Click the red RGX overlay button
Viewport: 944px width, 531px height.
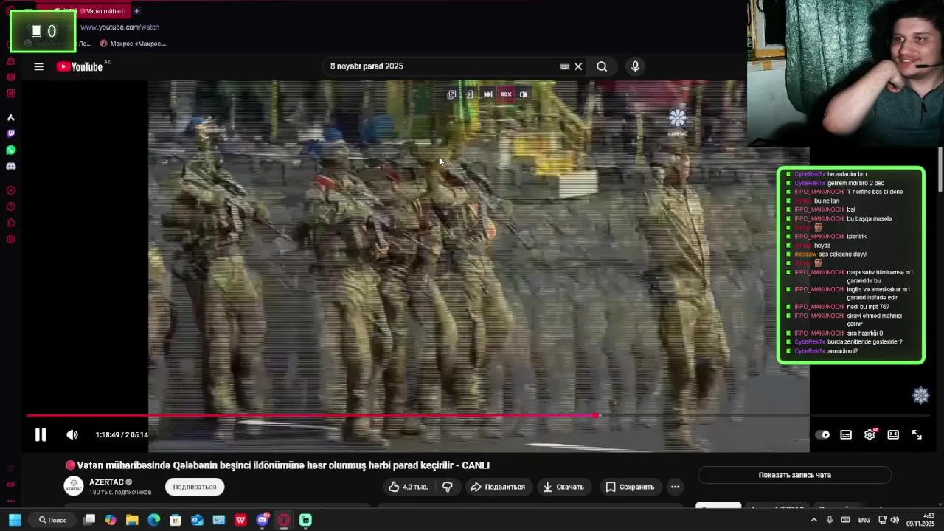click(x=506, y=94)
